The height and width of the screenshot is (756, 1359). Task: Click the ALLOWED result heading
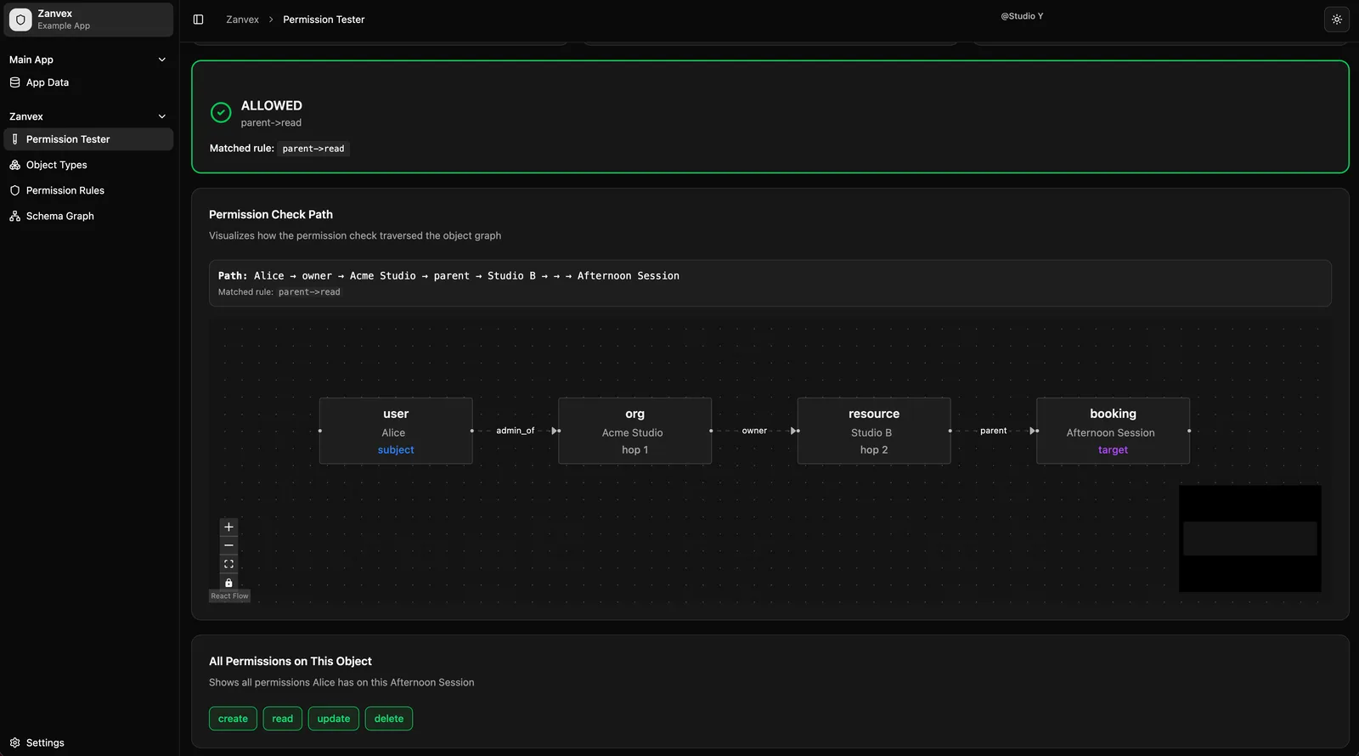(272, 105)
